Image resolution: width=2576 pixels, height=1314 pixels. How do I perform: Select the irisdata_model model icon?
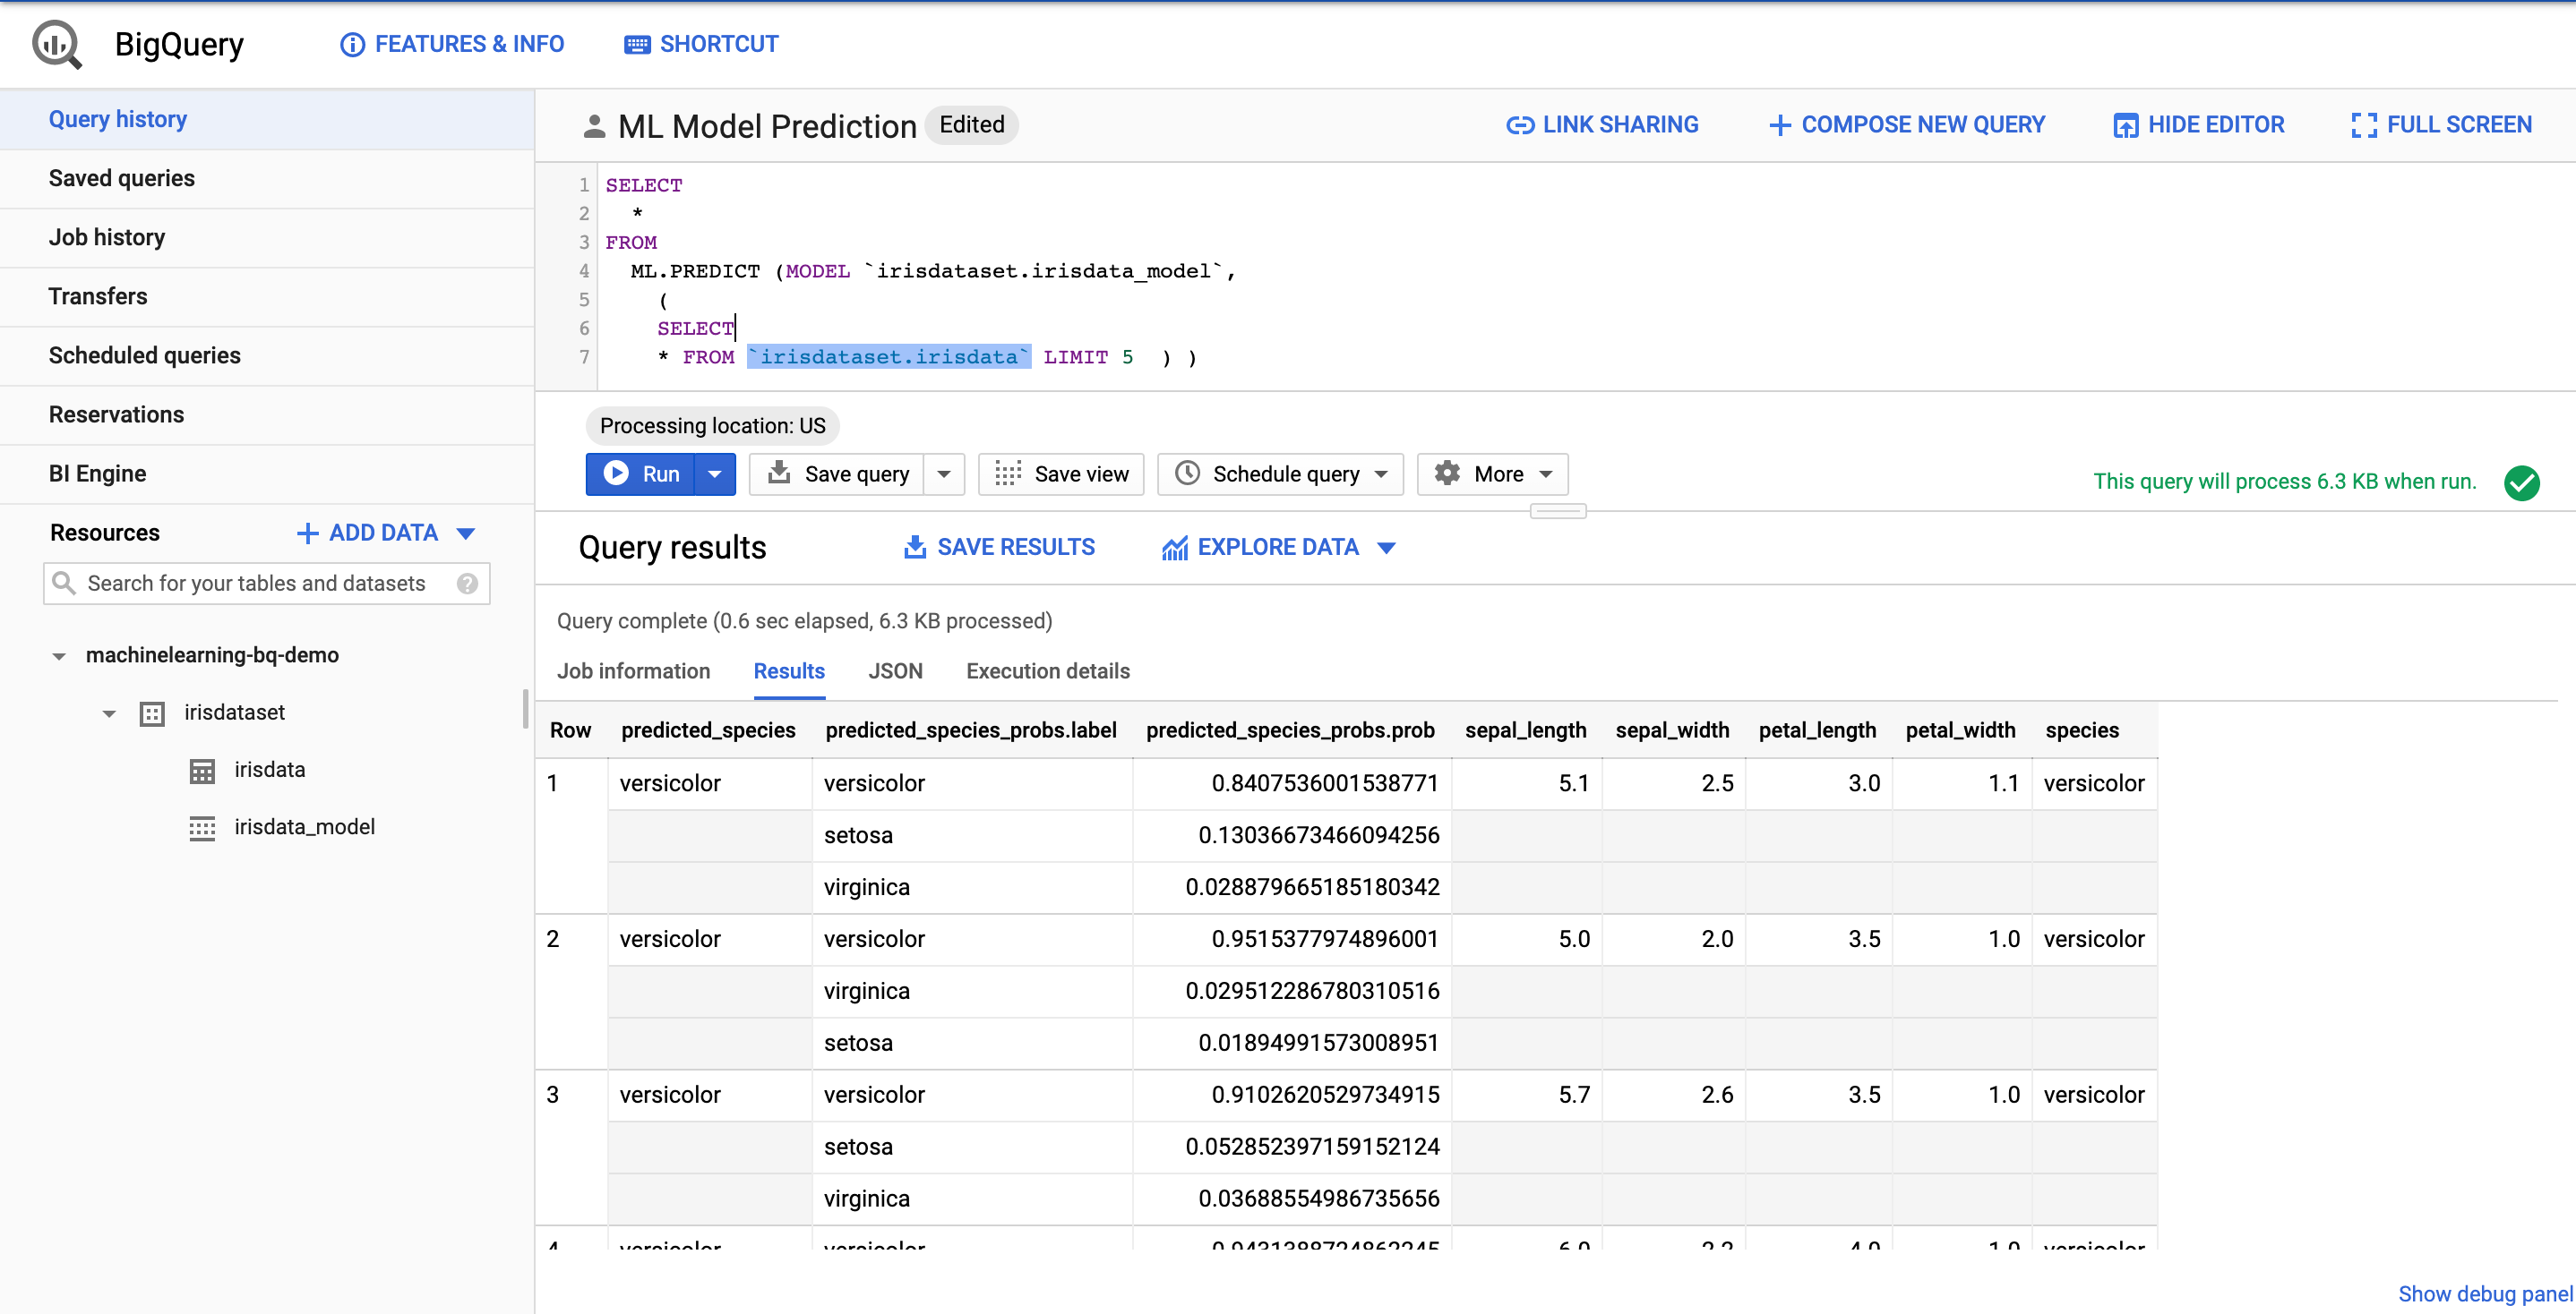click(x=202, y=827)
